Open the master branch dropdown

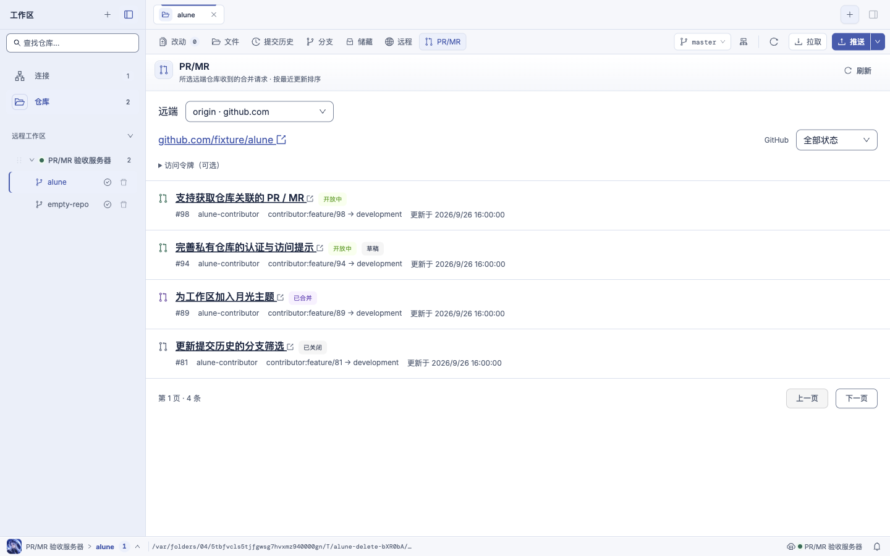pyautogui.click(x=703, y=42)
